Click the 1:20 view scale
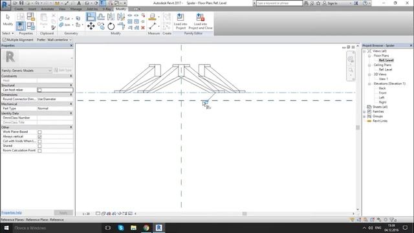Image resolution: width=414 pixels, height=233 pixels. pos(86,214)
